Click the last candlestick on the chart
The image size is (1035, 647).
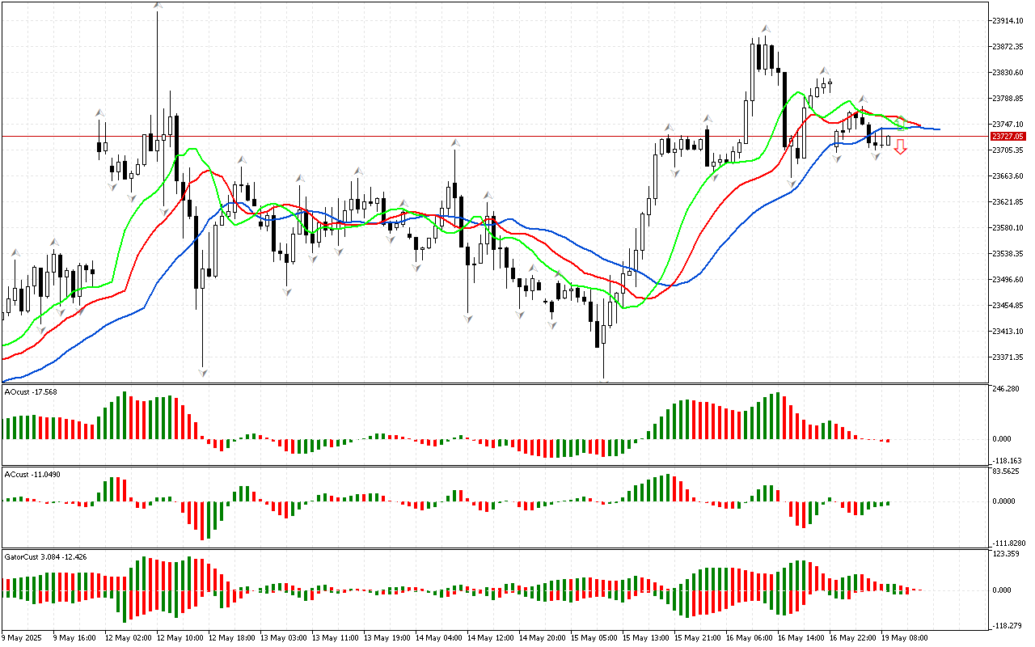[888, 141]
